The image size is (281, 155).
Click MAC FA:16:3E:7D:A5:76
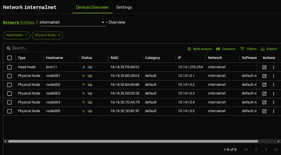125,102
